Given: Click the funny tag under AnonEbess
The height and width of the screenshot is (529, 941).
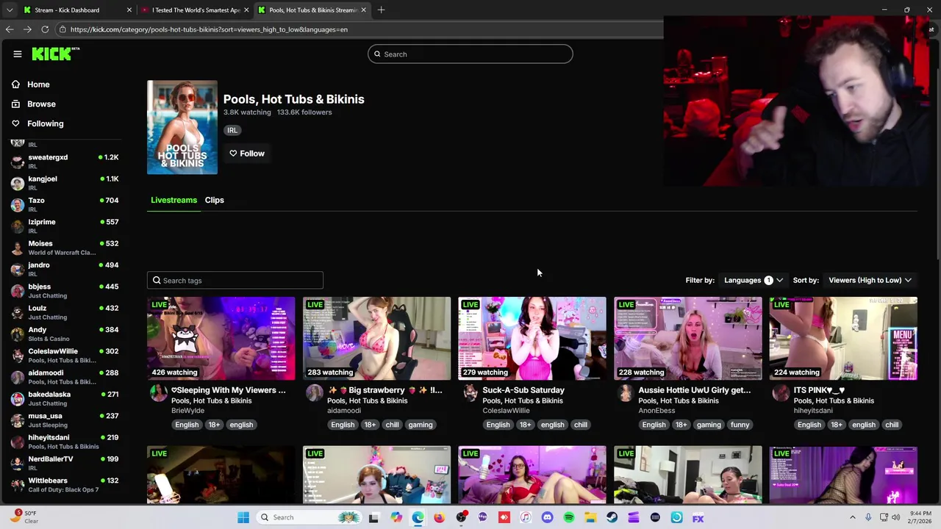Looking at the screenshot, I should (x=740, y=425).
